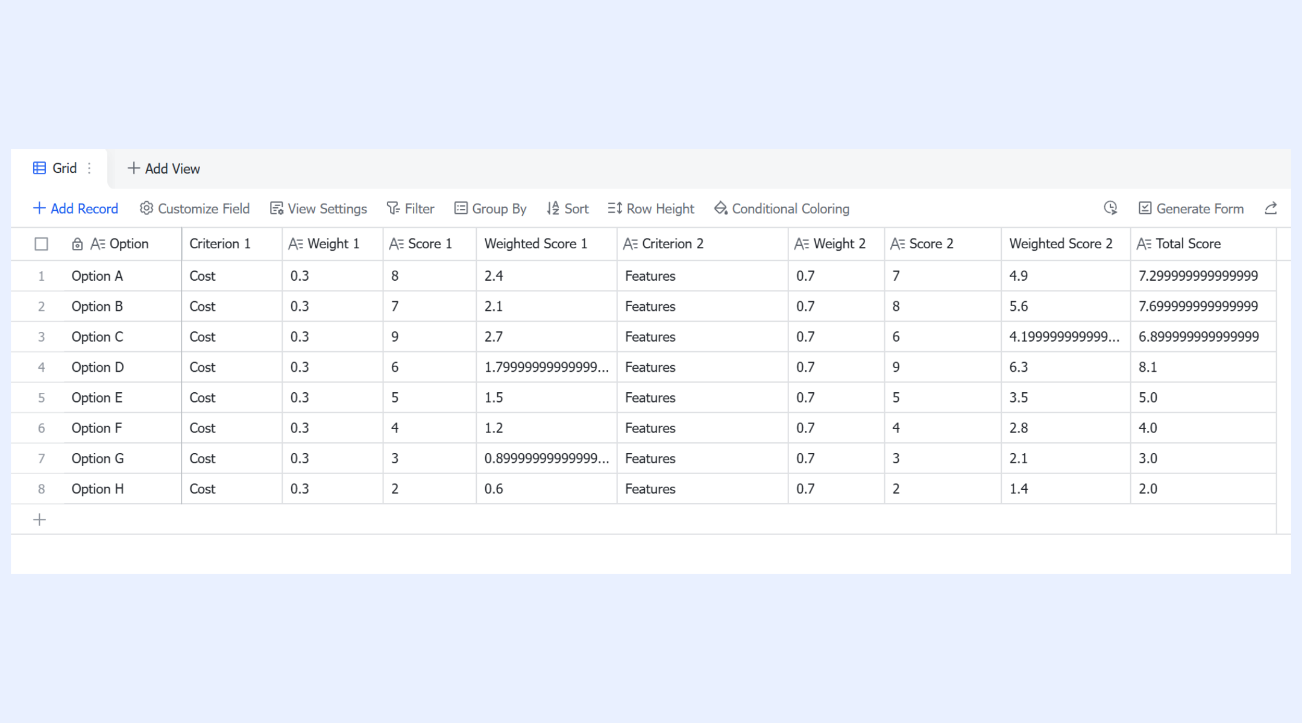Screen dimensions: 1302x723
Task: Select the Option H cell
Action: [x=123, y=489]
